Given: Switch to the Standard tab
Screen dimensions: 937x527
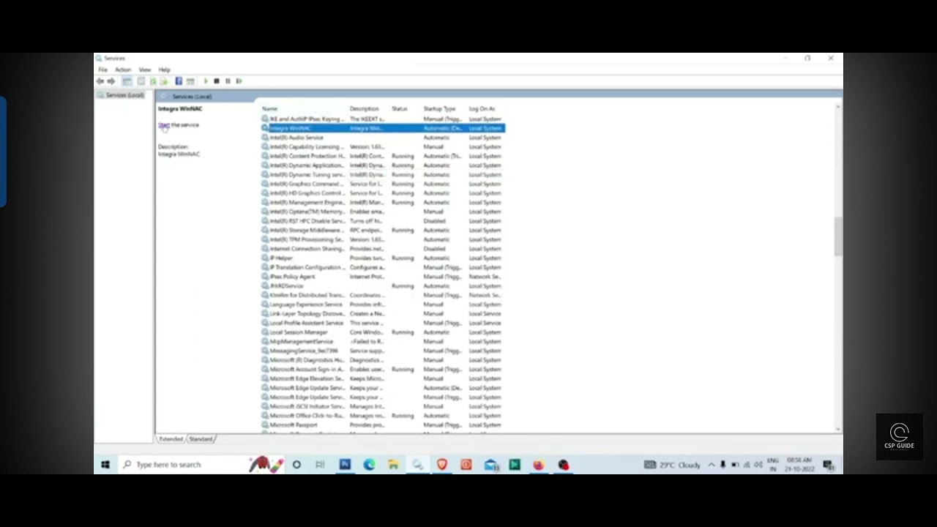Looking at the screenshot, I should (201, 439).
